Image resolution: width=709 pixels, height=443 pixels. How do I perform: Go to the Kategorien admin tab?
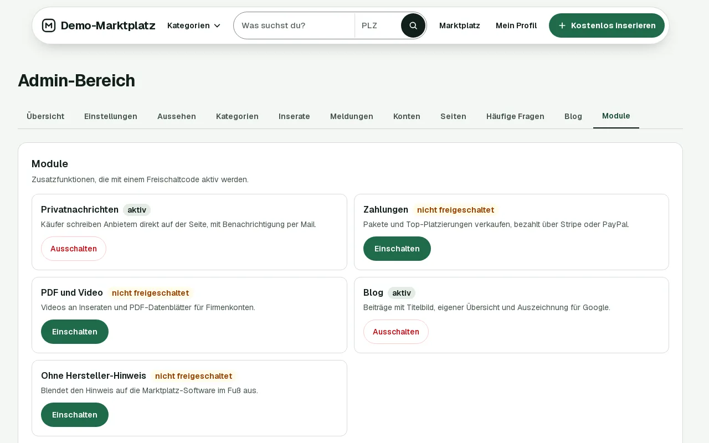tap(237, 116)
